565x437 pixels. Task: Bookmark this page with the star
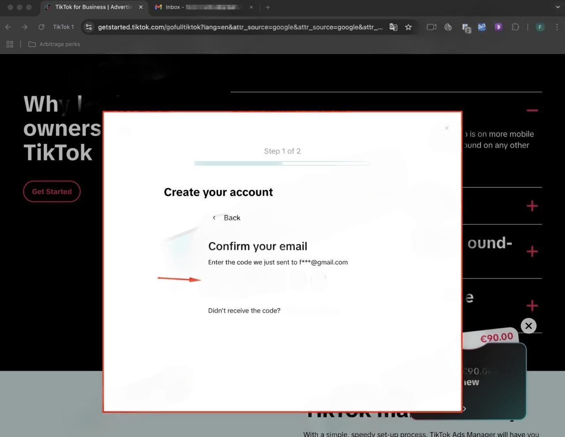pyautogui.click(x=408, y=27)
